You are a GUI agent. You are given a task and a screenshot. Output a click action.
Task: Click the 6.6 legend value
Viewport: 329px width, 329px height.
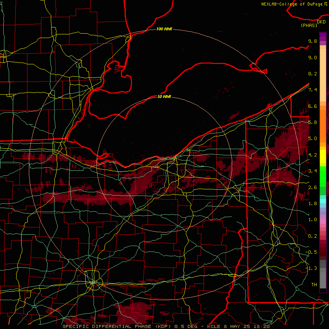[x=313, y=106]
